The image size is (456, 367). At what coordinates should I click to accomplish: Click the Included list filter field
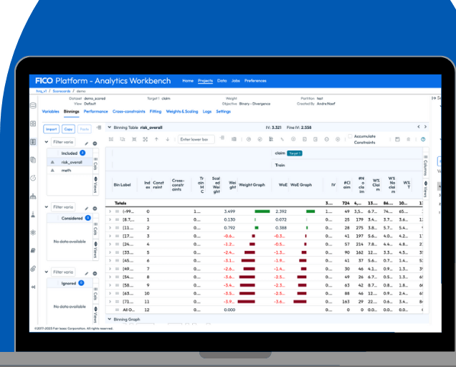pyautogui.click(x=63, y=142)
